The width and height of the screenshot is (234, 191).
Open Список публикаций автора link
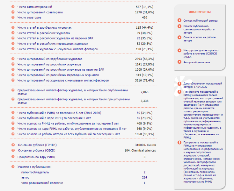pyautogui.click(x=201, y=20)
